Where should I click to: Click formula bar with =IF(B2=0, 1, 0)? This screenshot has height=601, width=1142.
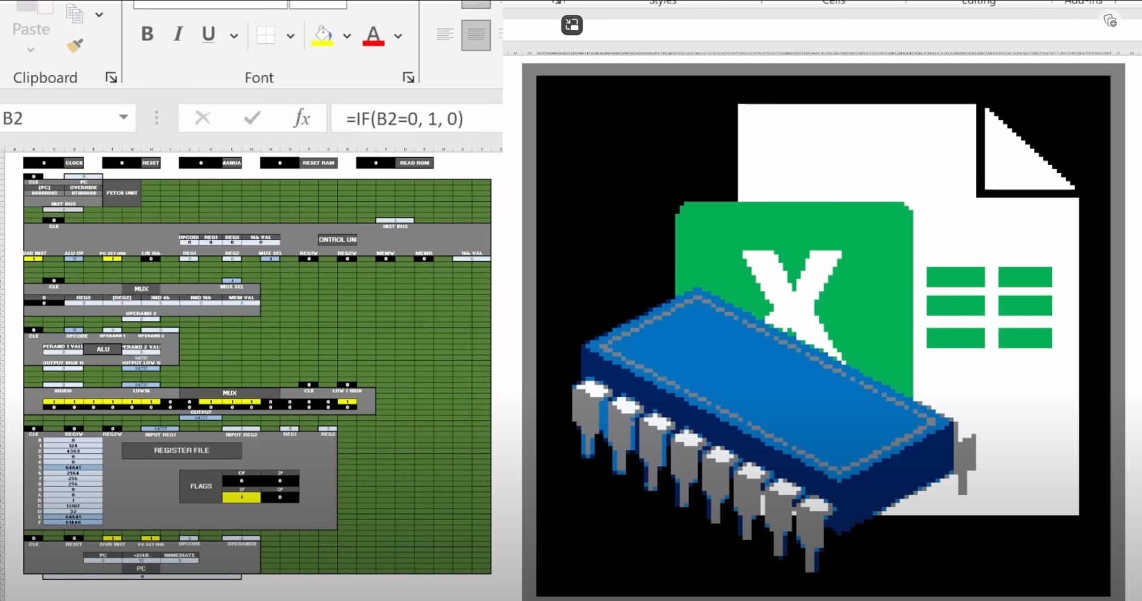[417, 118]
